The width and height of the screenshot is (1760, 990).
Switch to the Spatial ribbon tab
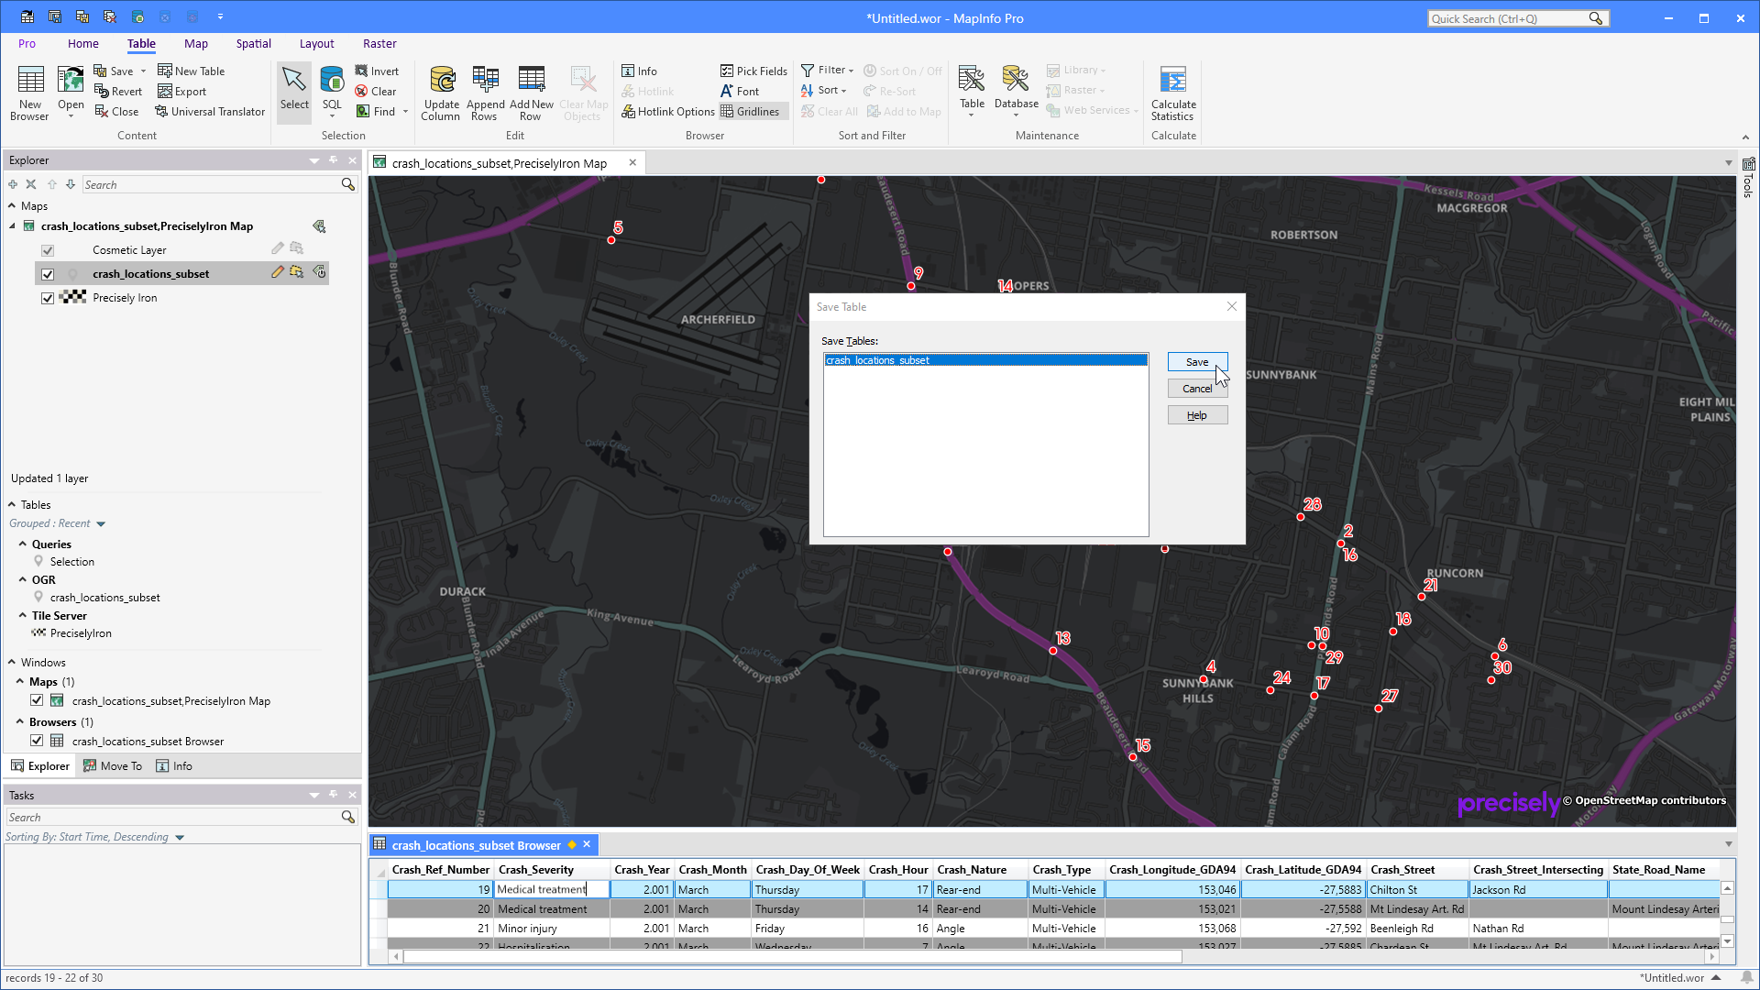click(253, 43)
